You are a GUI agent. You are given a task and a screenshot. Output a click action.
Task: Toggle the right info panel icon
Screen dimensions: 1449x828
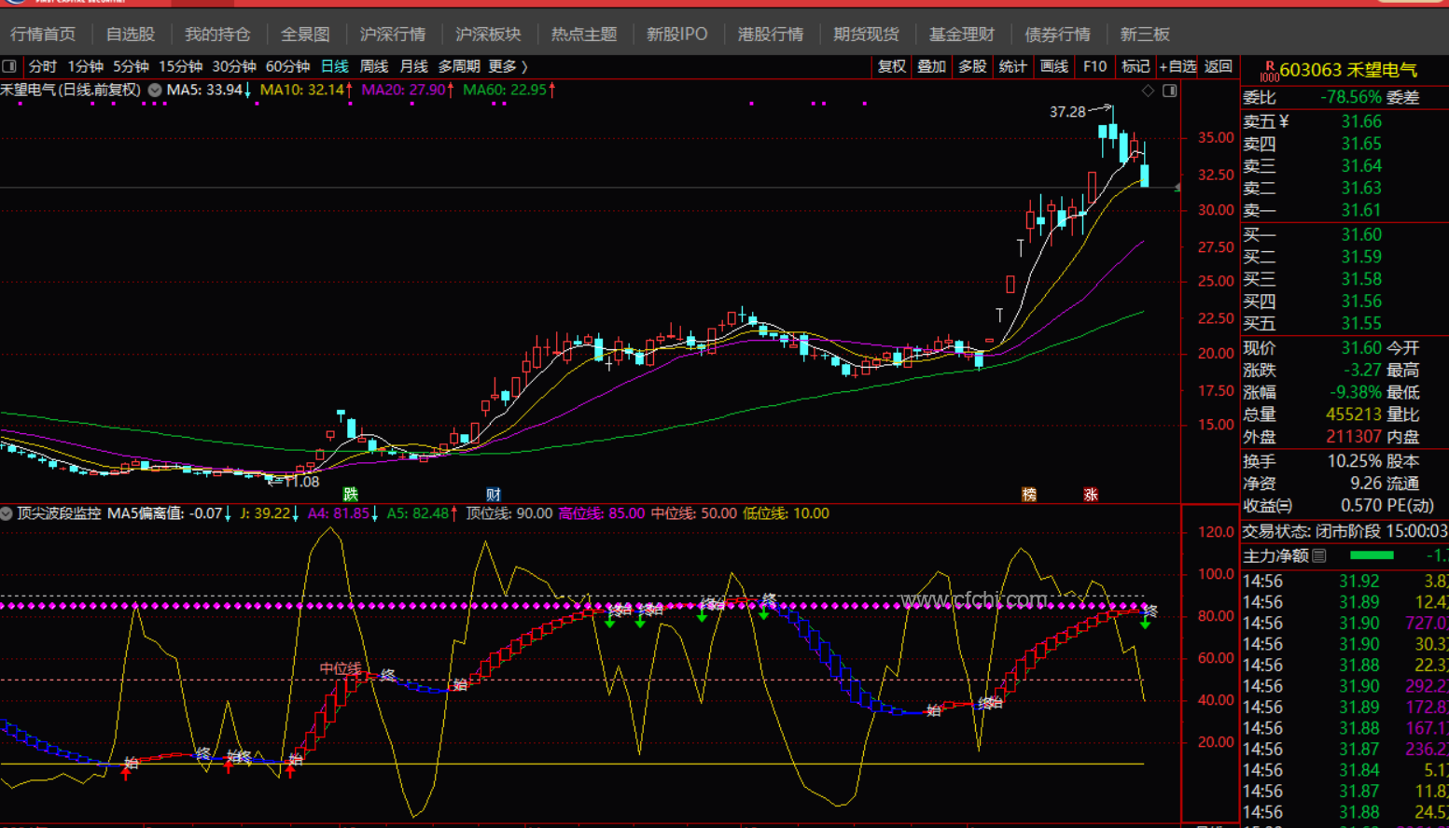(x=1170, y=91)
